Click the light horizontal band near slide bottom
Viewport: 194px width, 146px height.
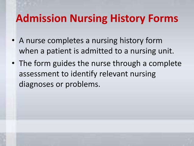pos(97,126)
